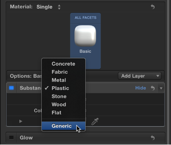171x145 pixels.
Task: Open the Add Layer dropdown
Action: 140,76
